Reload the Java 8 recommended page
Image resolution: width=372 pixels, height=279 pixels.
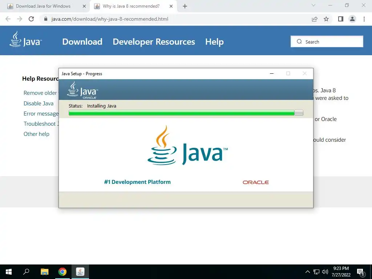pos(31,19)
